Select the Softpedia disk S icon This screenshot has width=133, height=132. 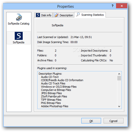click(x=19, y=36)
